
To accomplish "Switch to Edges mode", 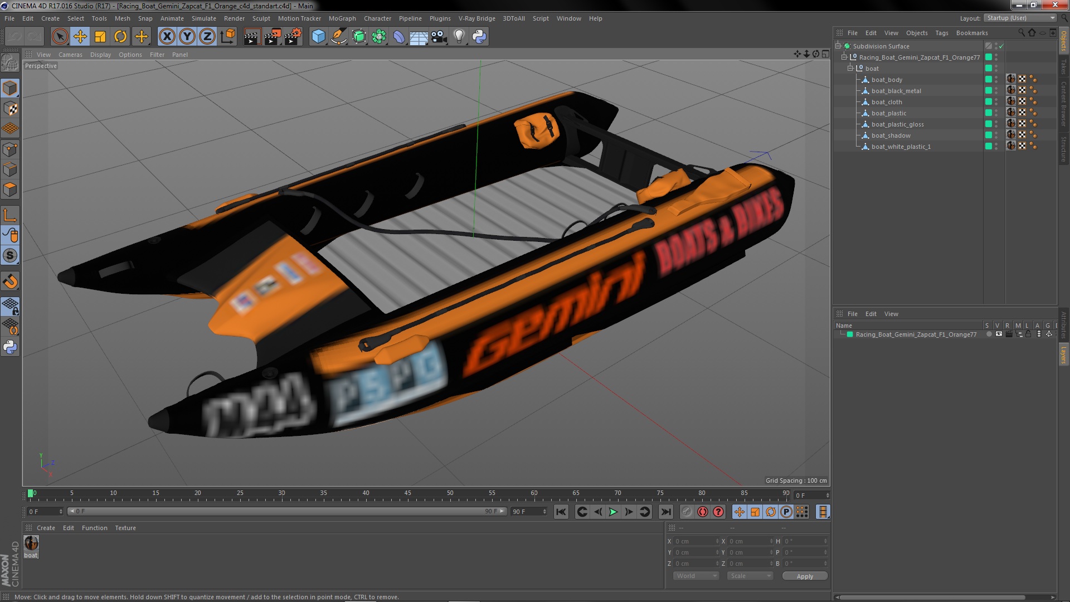I will pyautogui.click(x=10, y=169).
